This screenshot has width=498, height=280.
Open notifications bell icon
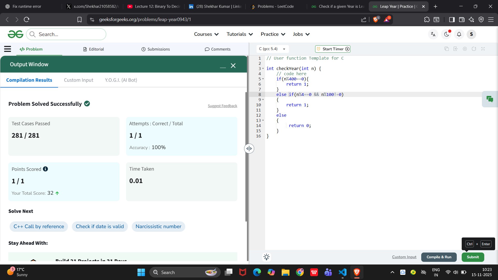(x=459, y=34)
